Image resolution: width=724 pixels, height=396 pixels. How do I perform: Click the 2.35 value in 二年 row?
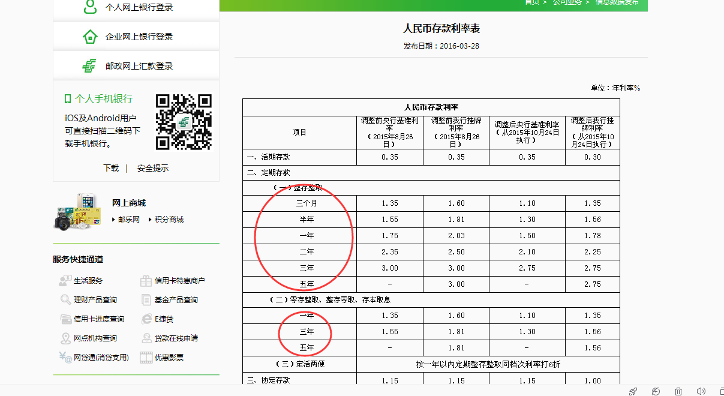pyautogui.click(x=389, y=252)
